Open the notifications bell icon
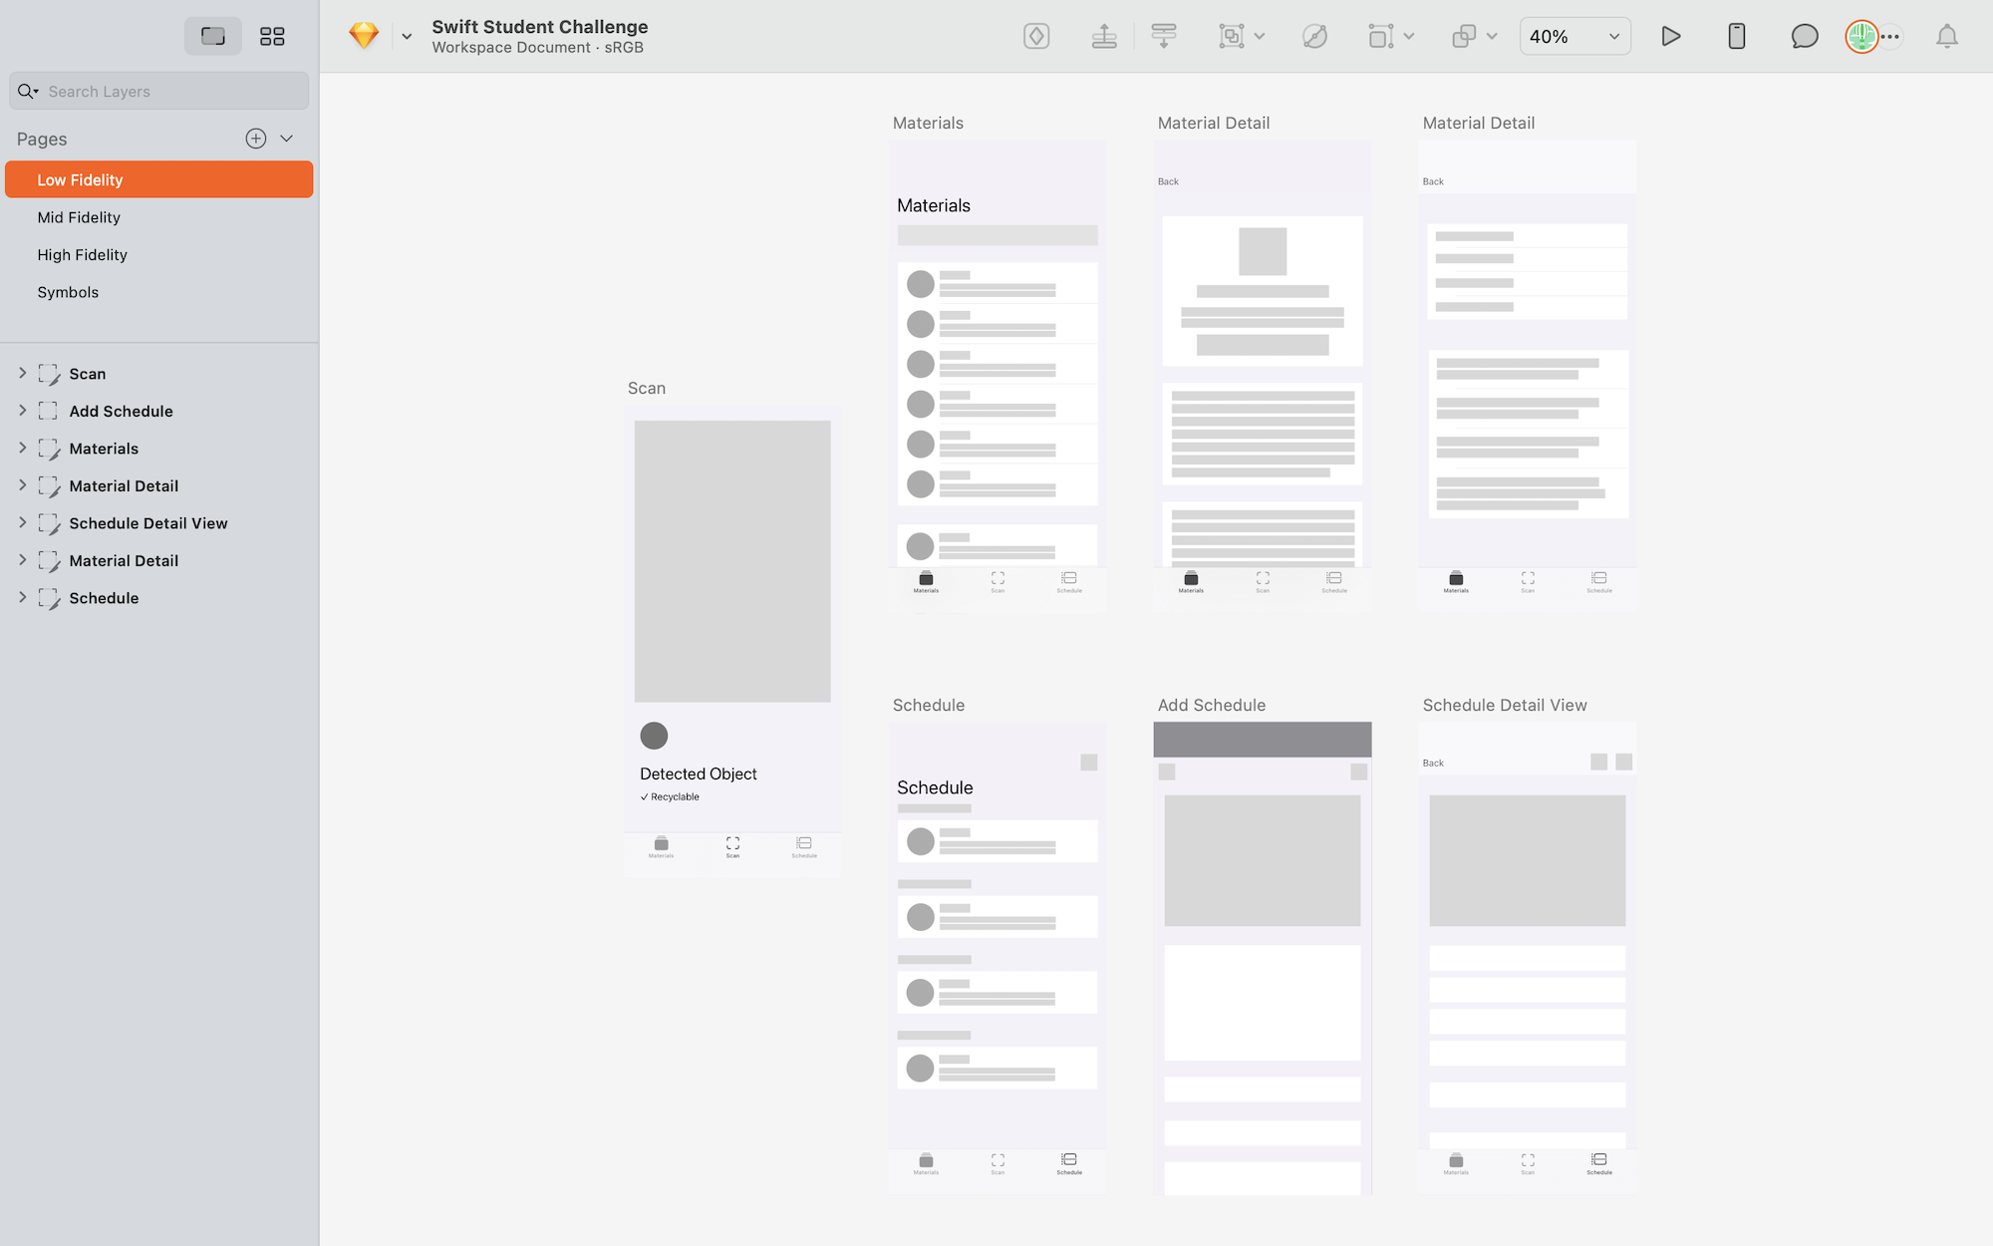Screen dimensions: 1993x1246 click(x=1946, y=37)
